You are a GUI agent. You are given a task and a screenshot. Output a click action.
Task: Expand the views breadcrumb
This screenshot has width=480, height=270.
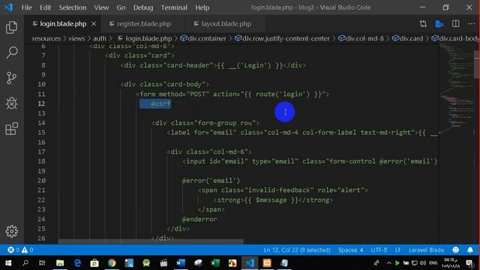pyautogui.click(x=76, y=38)
